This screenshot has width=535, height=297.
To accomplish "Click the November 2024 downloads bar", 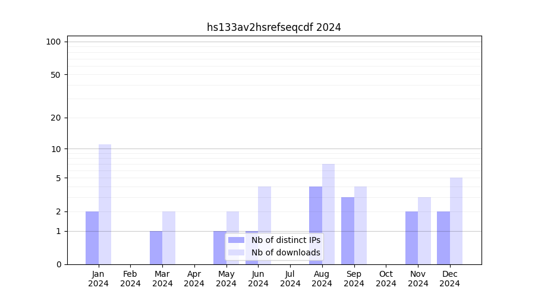I will click(x=424, y=230).
